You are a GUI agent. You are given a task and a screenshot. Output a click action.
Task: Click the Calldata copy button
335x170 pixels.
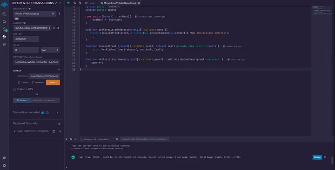23,83
